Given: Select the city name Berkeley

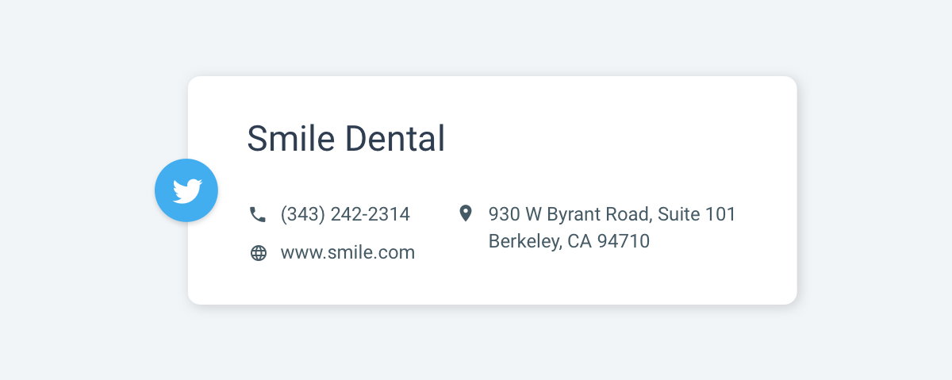Looking at the screenshot, I should click(525, 241).
